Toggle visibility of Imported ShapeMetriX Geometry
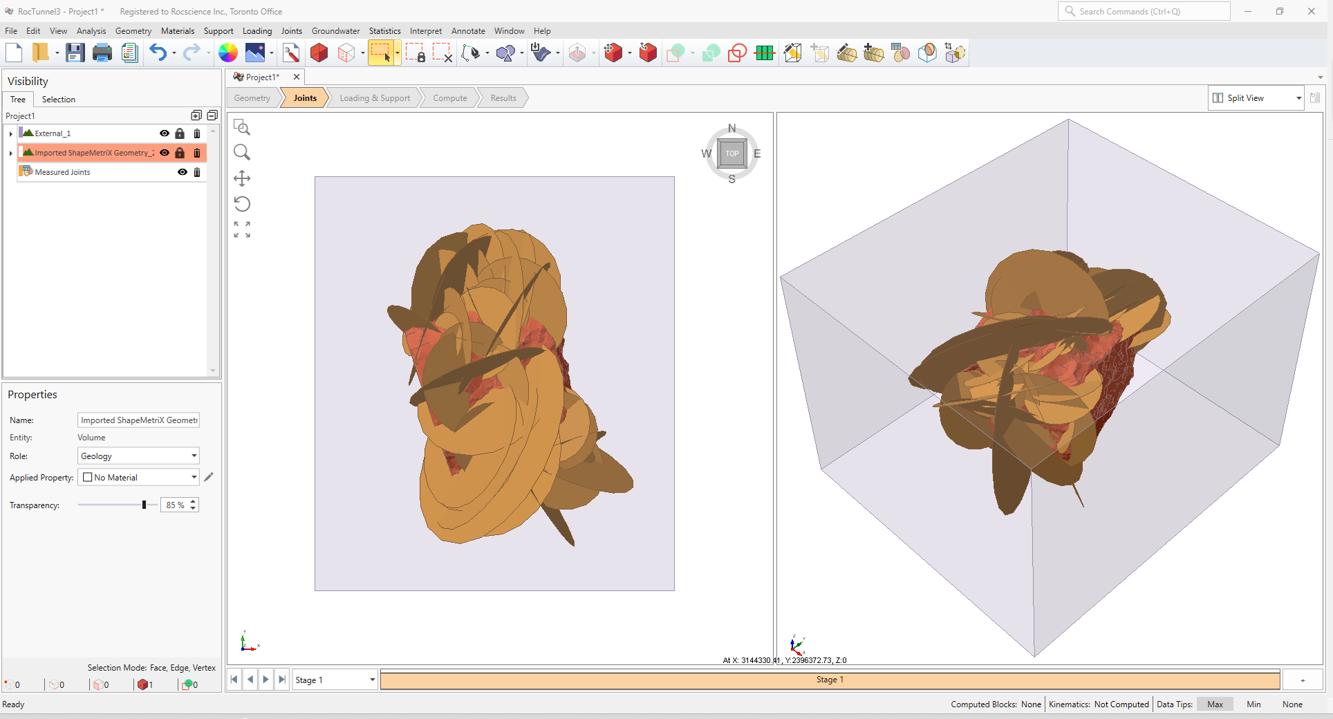This screenshot has width=1333, height=719. (165, 153)
